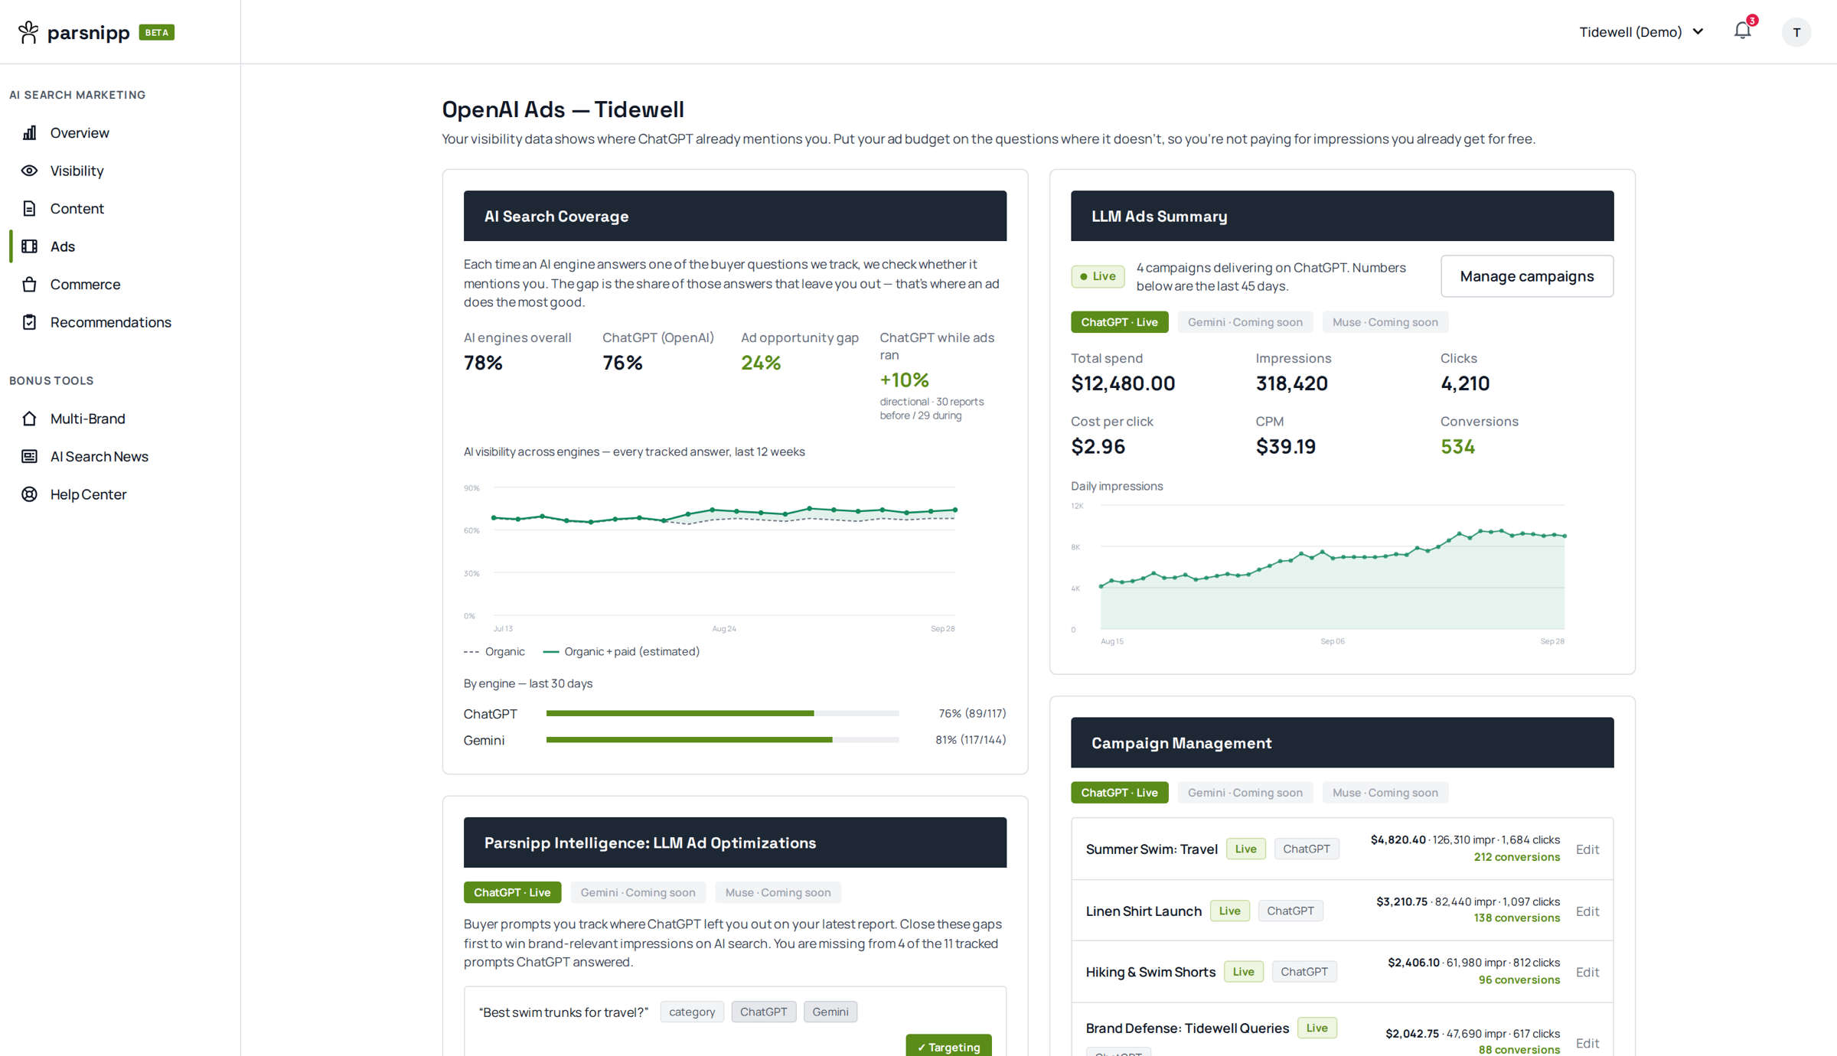Click the AI Search News newspaper icon
The width and height of the screenshot is (1837, 1056).
(x=29, y=457)
